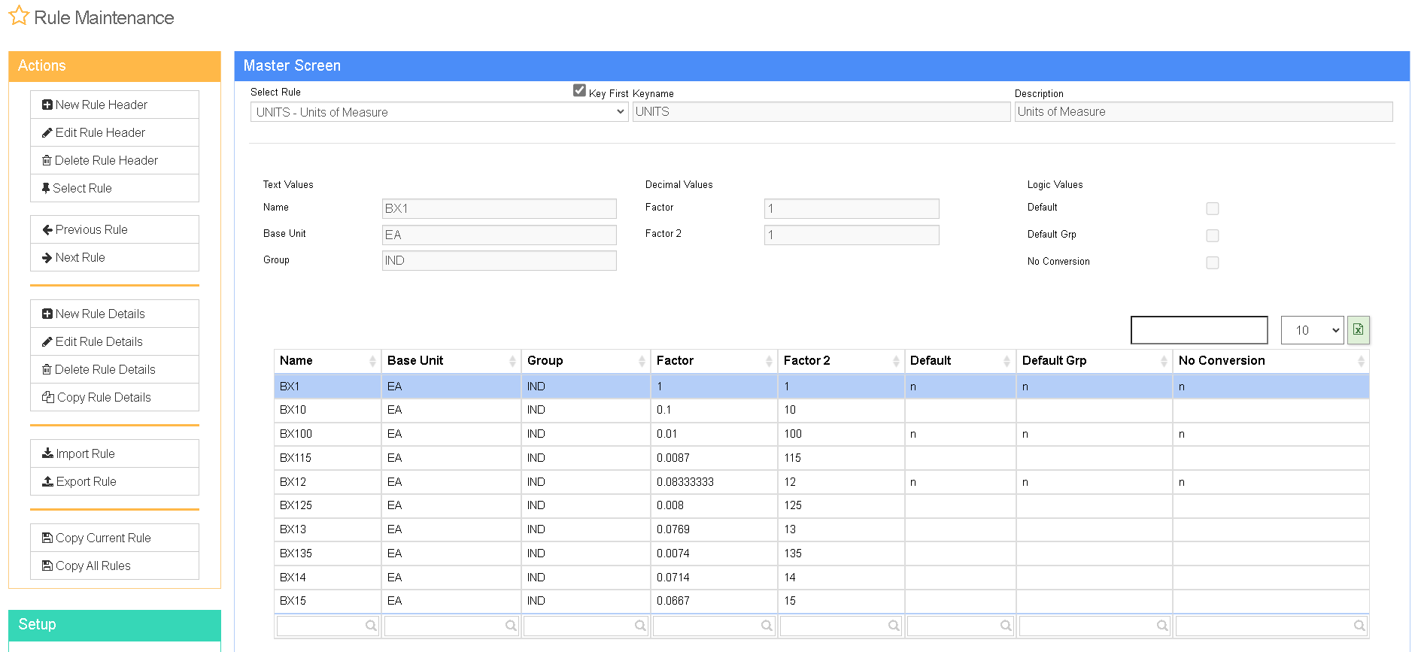
Task: Open the Select Rule dropdown showing UNITS
Action: click(x=439, y=112)
